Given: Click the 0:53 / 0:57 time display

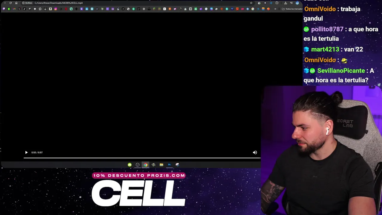Looking at the screenshot, I should click(37, 152).
